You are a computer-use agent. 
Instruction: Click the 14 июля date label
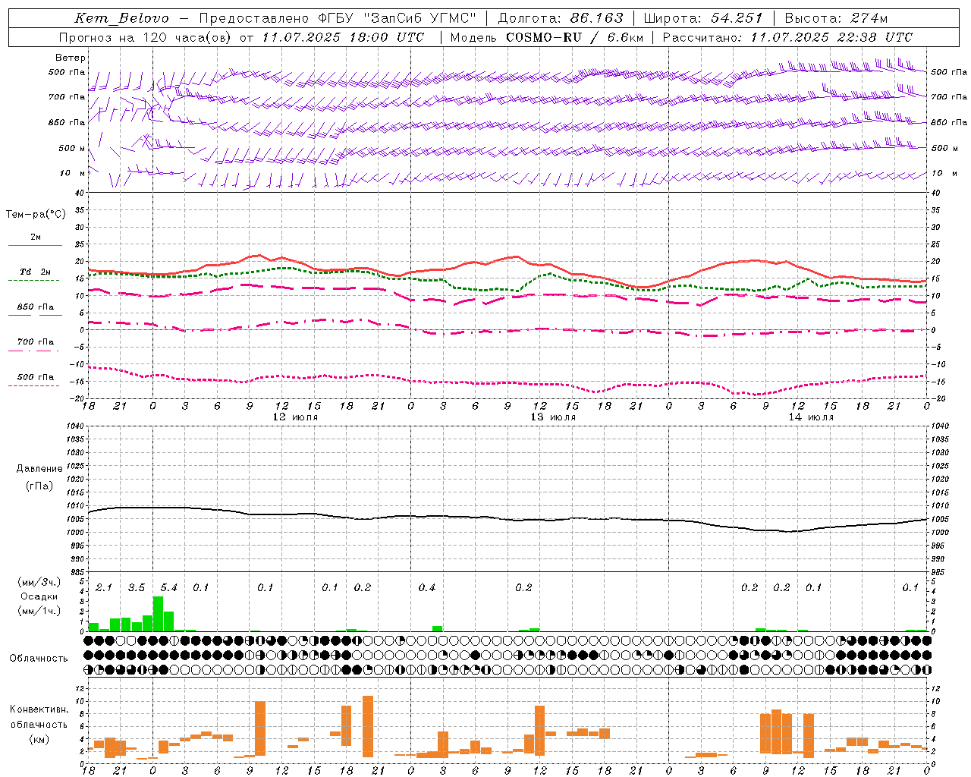click(811, 417)
